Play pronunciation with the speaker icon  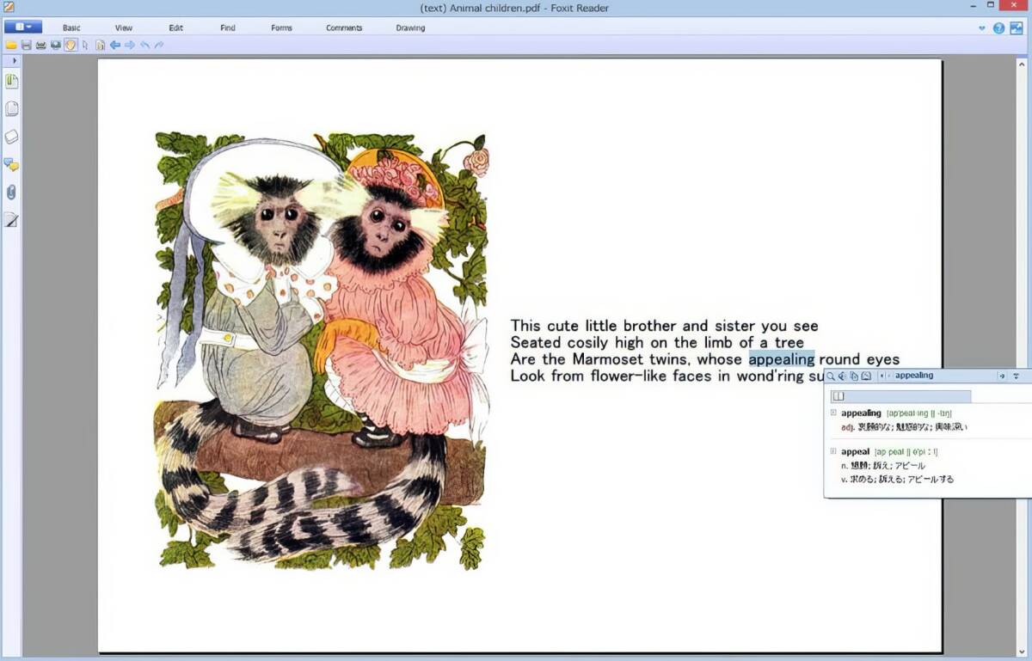pos(843,376)
